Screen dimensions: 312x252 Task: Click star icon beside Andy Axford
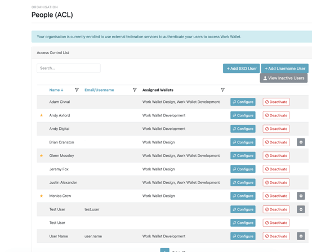(x=41, y=115)
